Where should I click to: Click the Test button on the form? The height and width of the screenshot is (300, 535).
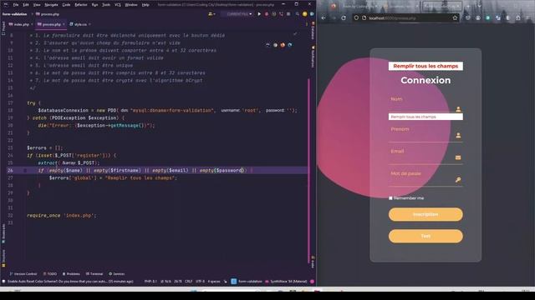425,236
